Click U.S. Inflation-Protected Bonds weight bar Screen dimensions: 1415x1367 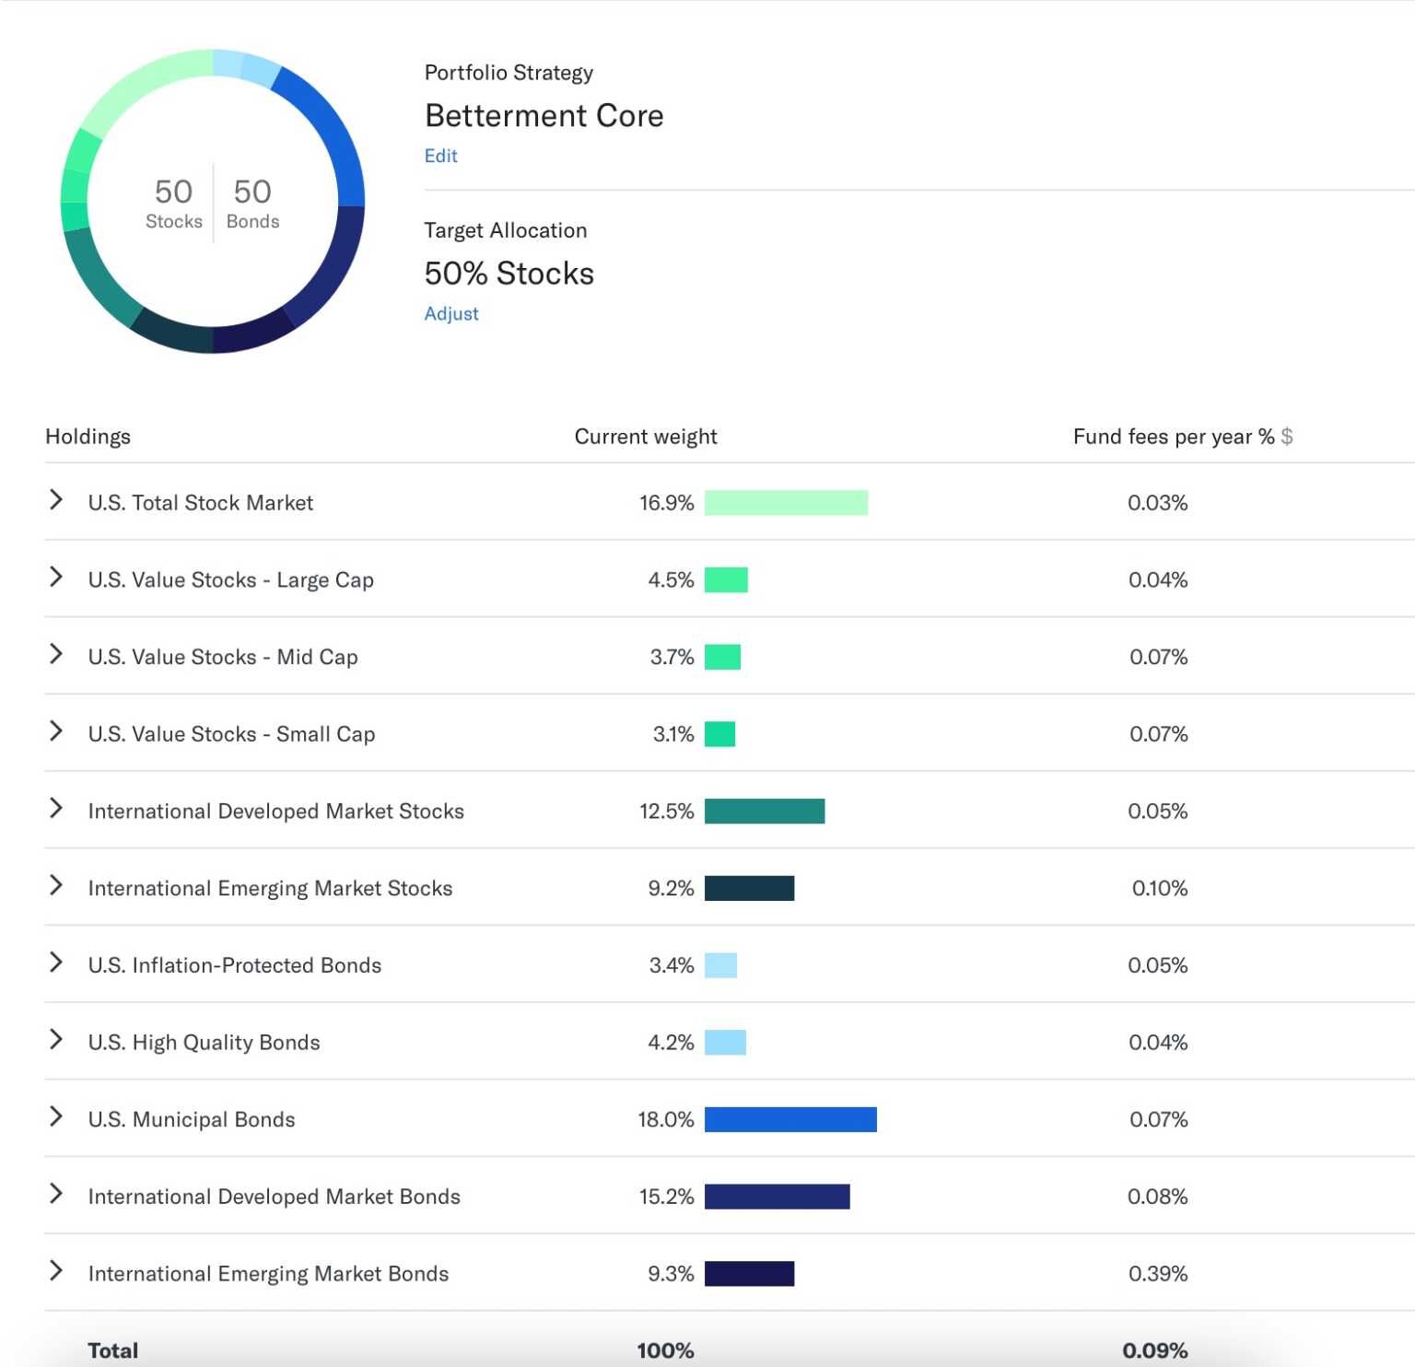[720, 965]
